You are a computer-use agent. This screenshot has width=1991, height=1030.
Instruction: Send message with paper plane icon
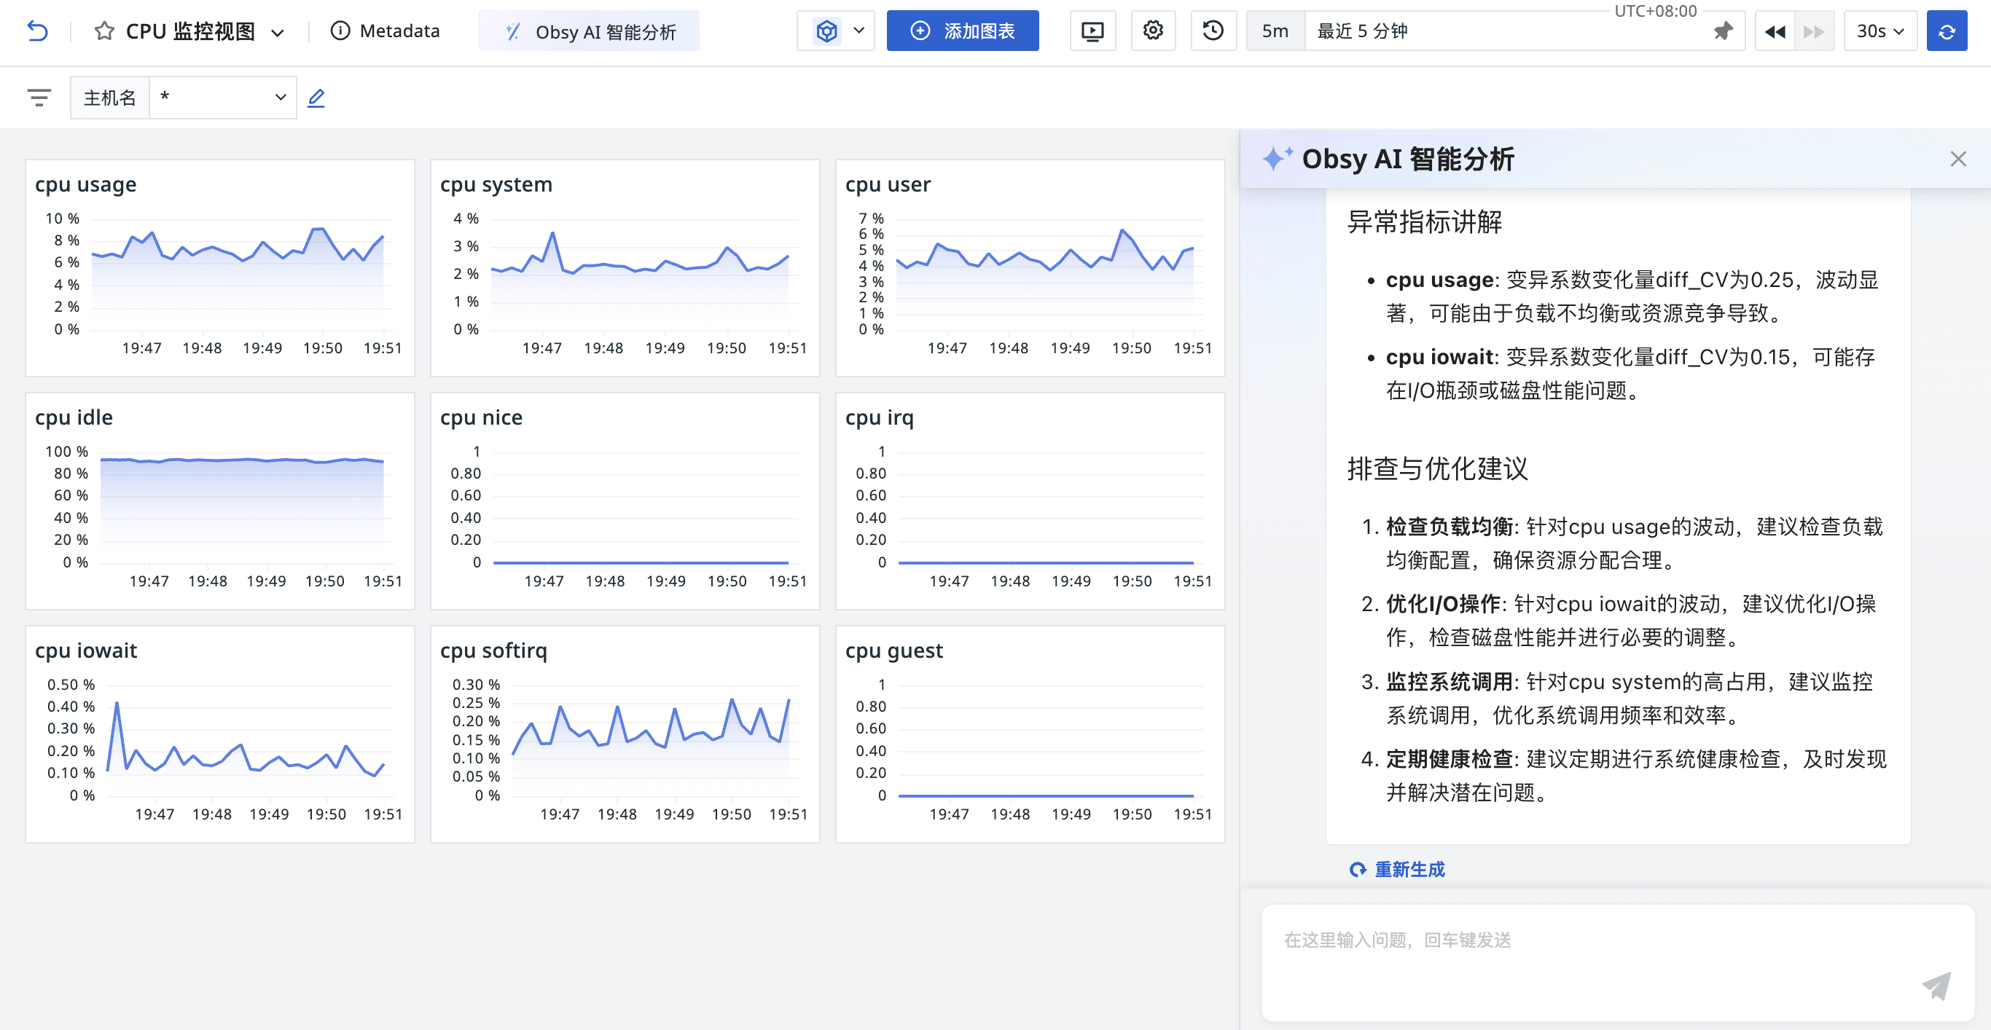1936,985
